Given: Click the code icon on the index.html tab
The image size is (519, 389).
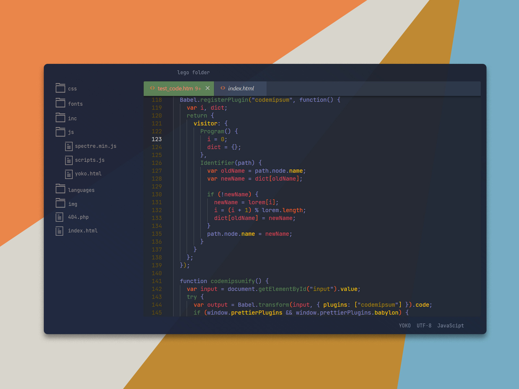Looking at the screenshot, I should [x=223, y=88].
